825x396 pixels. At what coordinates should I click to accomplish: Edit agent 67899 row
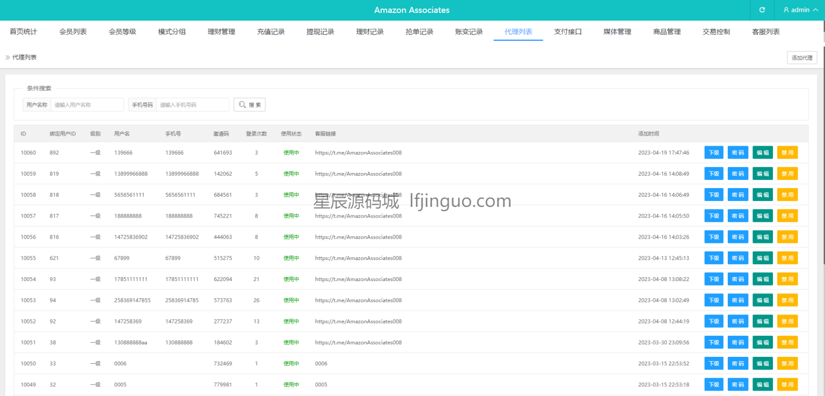pyautogui.click(x=763, y=258)
